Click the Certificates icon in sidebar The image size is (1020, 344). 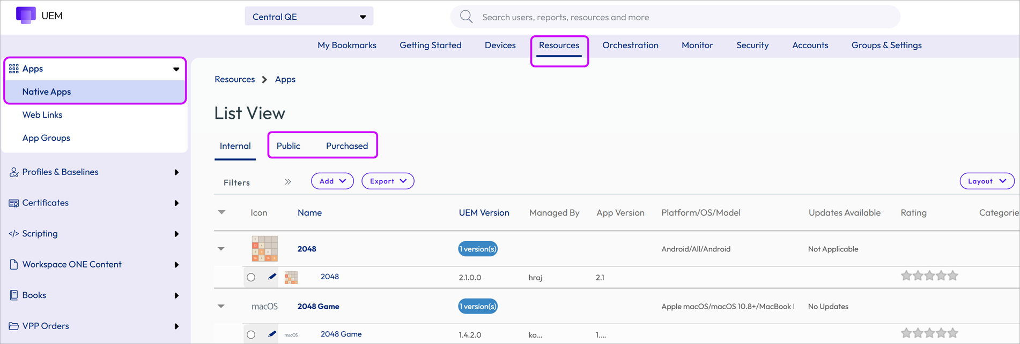pos(14,203)
